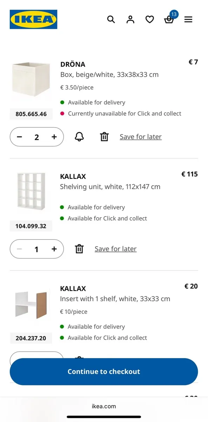Open KALLAX insert product image
This screenshot has width=208, height=422.
tap(31, 303)
